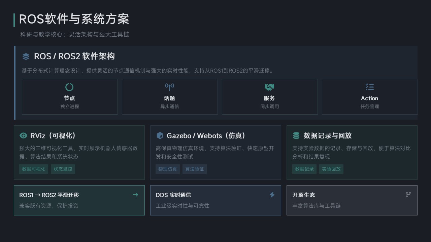Click the stacked layers icon beside ROS / ROS2

(x=26, y=56)
